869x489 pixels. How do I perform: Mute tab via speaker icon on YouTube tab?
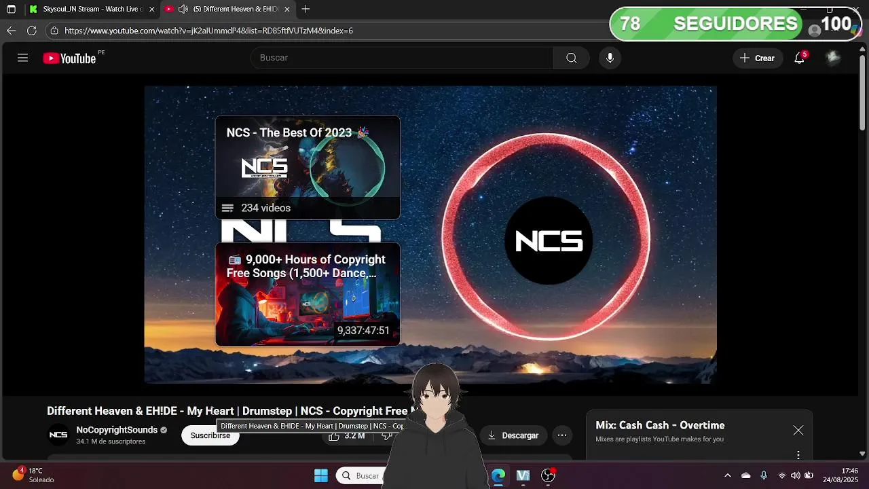183,9
